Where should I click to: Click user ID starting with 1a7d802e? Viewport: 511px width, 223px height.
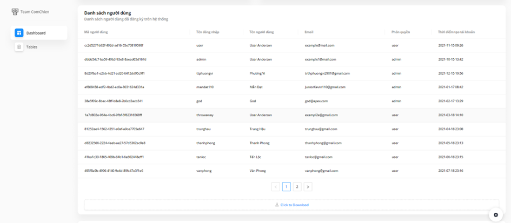tap(113, 115)
